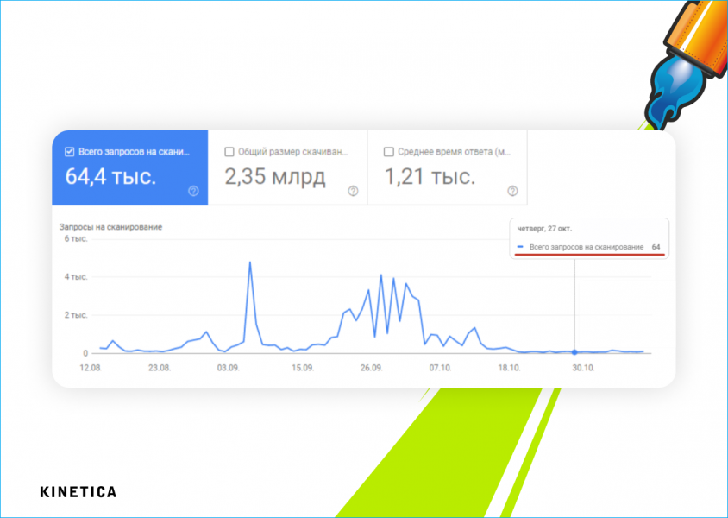Enable the "Общий размер скачивания" checkbox
The image size is (728, 518).
(x=229, y=152)
